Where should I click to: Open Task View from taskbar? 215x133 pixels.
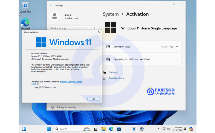click(96, 129)
